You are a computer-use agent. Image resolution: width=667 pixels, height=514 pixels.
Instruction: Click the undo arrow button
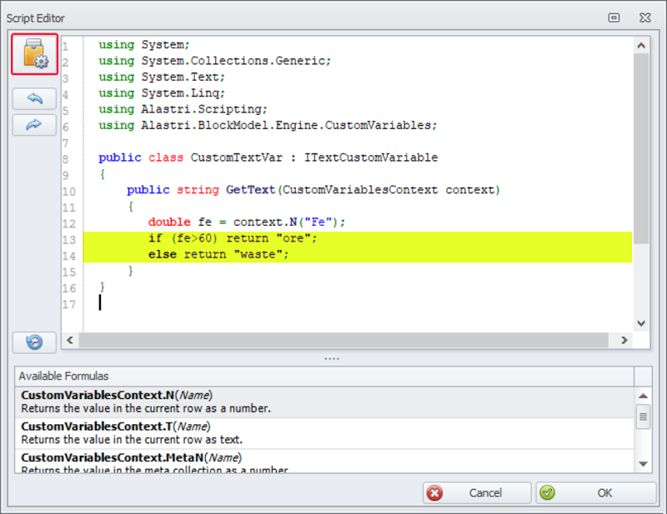click(35, 98)
